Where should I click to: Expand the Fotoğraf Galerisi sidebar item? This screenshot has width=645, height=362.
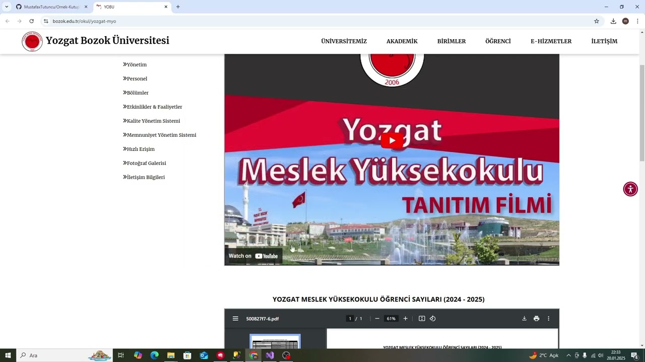(145, 163)
